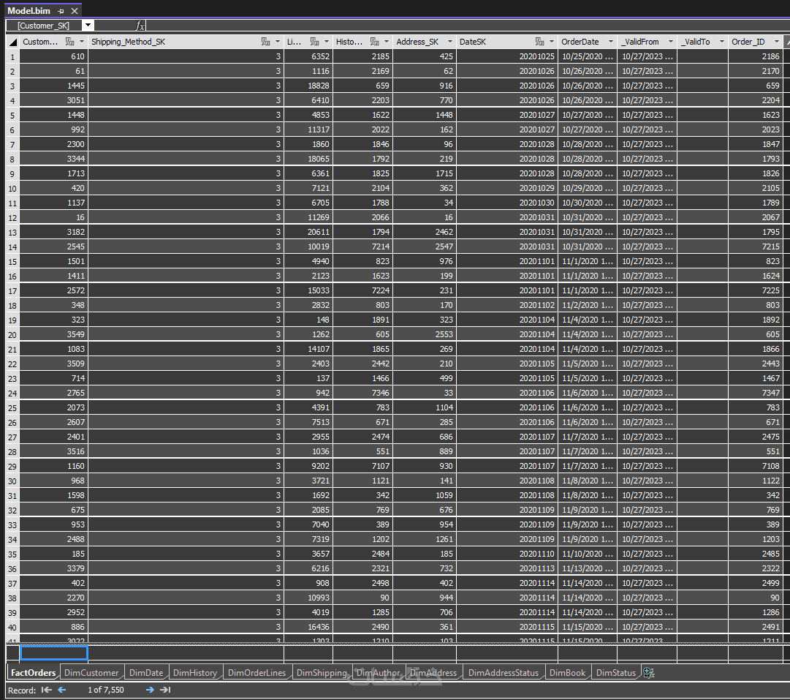Switch to the DimShipping tab

(x=322, y=673)
